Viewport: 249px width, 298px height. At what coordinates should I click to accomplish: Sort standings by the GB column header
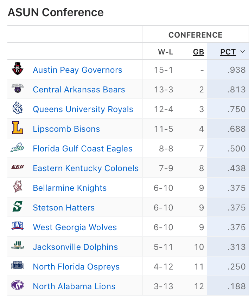[198, 52]
